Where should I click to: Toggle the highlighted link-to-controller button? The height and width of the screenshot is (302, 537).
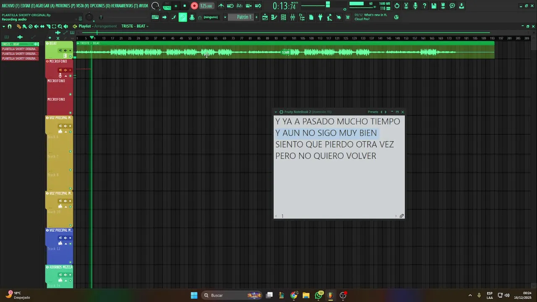pos(183,17)
